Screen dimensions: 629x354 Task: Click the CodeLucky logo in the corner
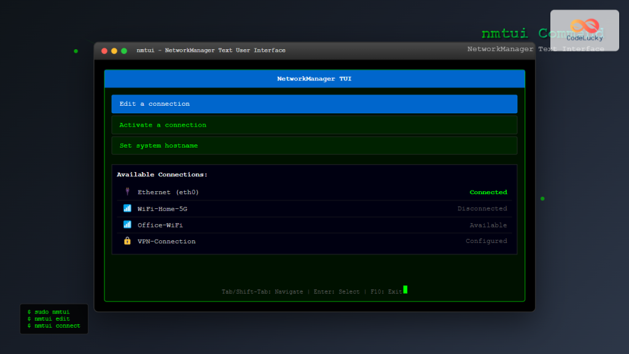(584, 29)
